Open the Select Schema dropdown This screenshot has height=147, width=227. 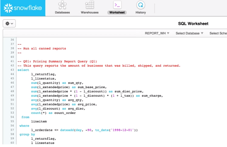pyautogui.click(x=218, y=33)
